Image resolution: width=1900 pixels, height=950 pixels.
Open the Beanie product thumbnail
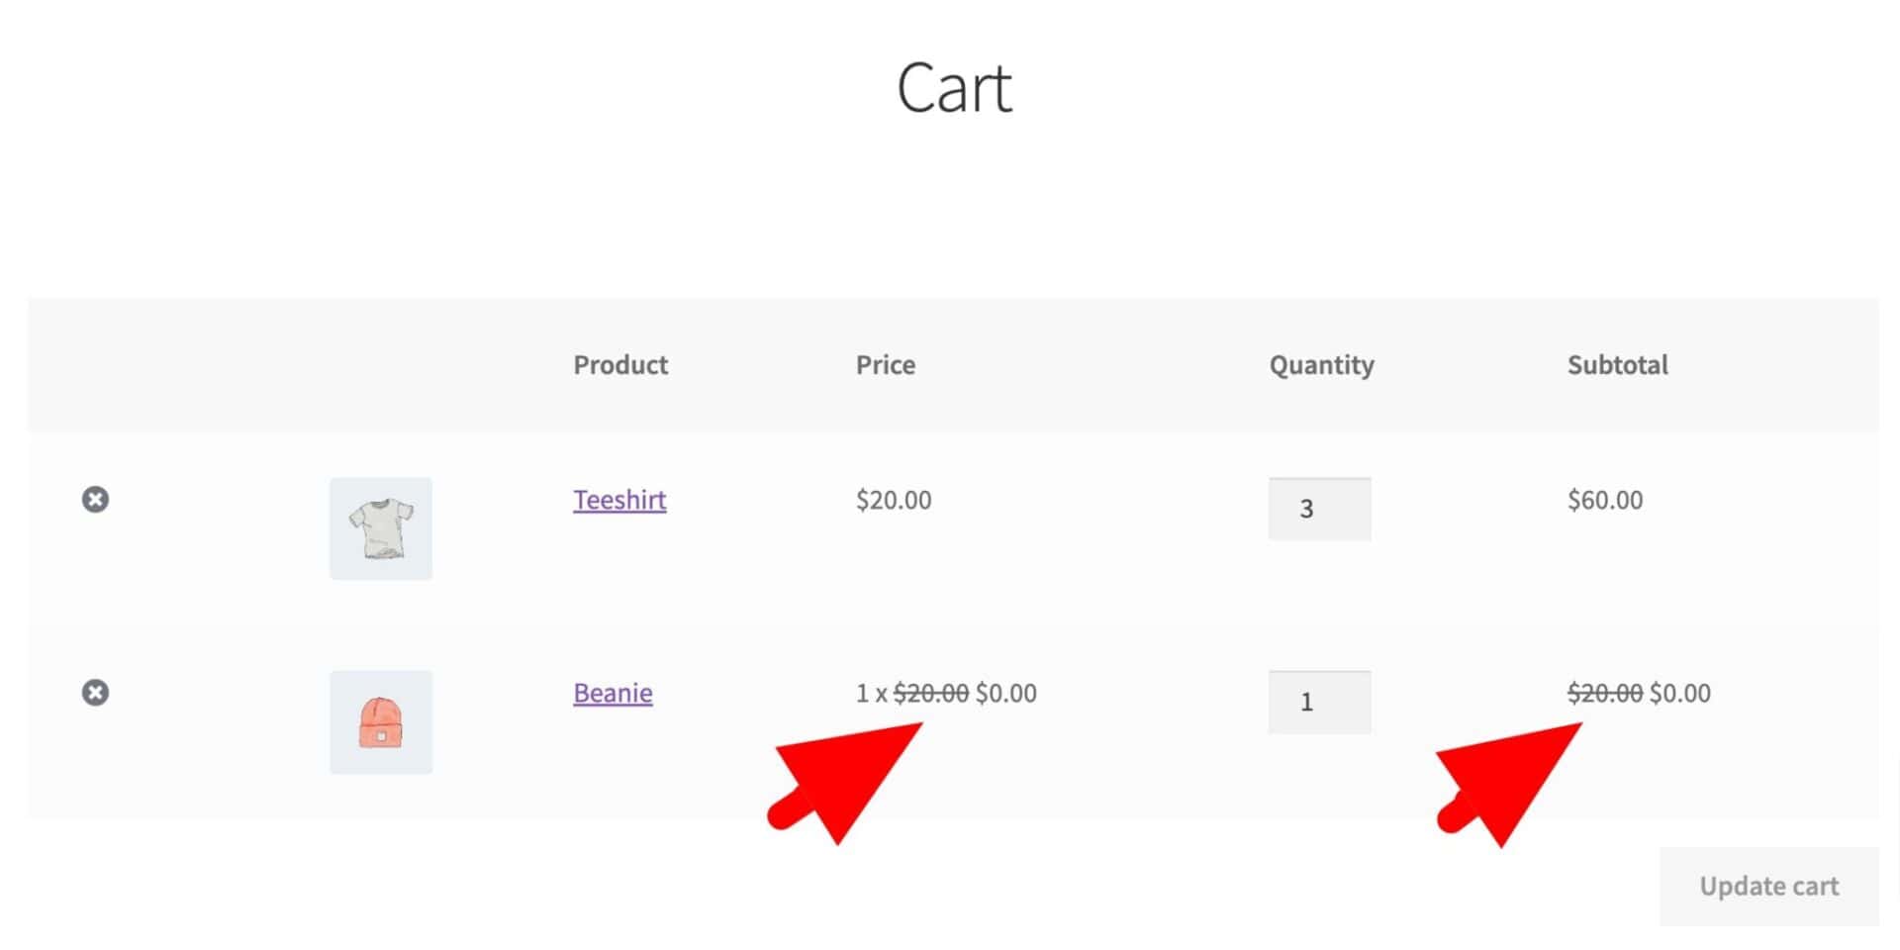point(381,722)
